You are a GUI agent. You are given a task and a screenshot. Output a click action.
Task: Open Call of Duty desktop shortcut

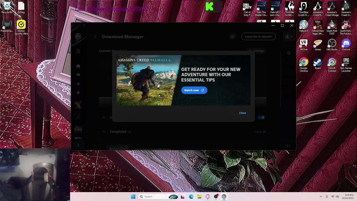(x=247, y=9)
